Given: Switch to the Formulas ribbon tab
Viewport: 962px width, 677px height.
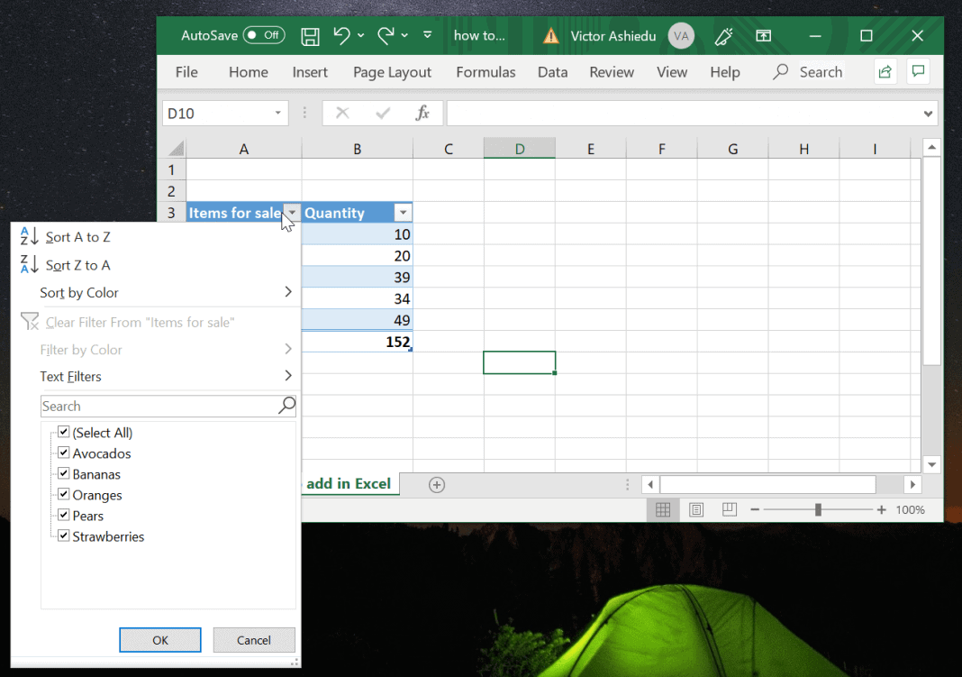Looking at the screenshot, I should pos(486,72).
